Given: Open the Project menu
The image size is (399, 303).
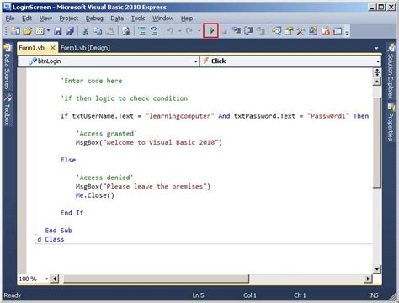Looking at the screenshot, I should 69,19.
